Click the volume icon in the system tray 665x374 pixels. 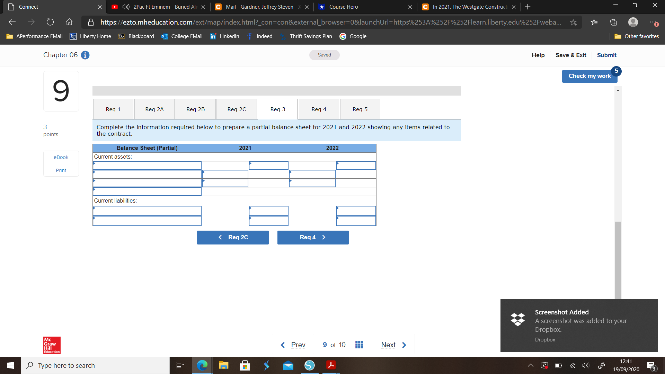[x=586, y=365]
